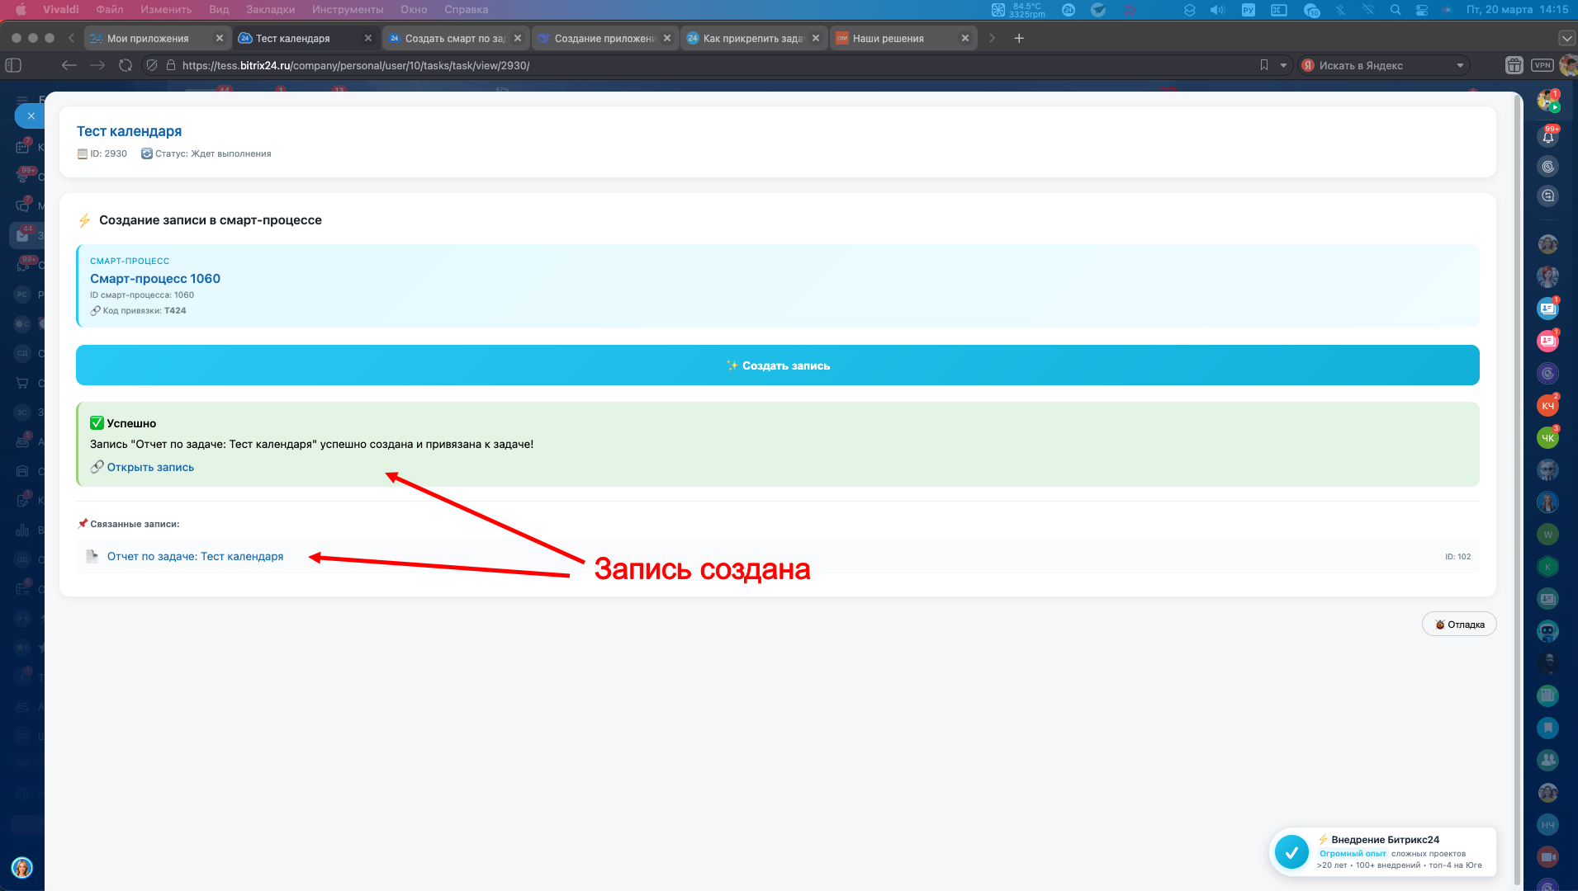Close the 'Как прикрепить зада' tab
The width and height of the screenshot is (1578, 891).
pos(816,38)
